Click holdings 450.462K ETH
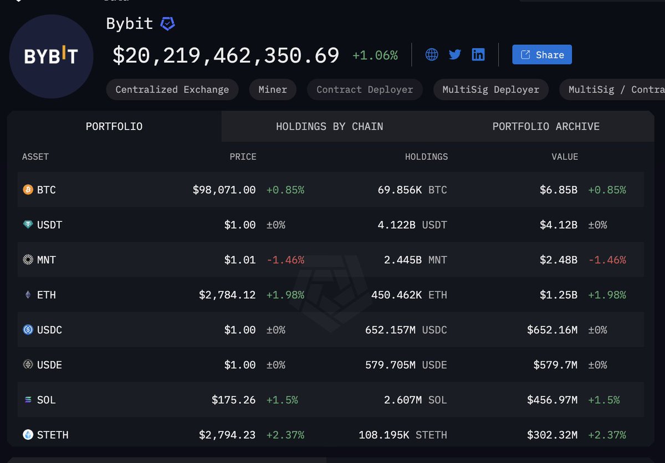The width and height of the screenshot is (665, 463). [x=409, y=295]
